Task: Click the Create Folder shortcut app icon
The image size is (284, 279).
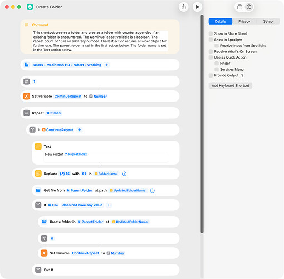Action: tap(30, 7)
